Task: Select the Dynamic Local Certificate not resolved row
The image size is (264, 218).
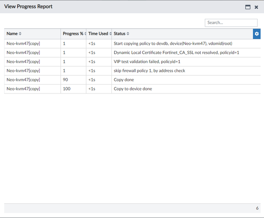Action: [176, 53]
